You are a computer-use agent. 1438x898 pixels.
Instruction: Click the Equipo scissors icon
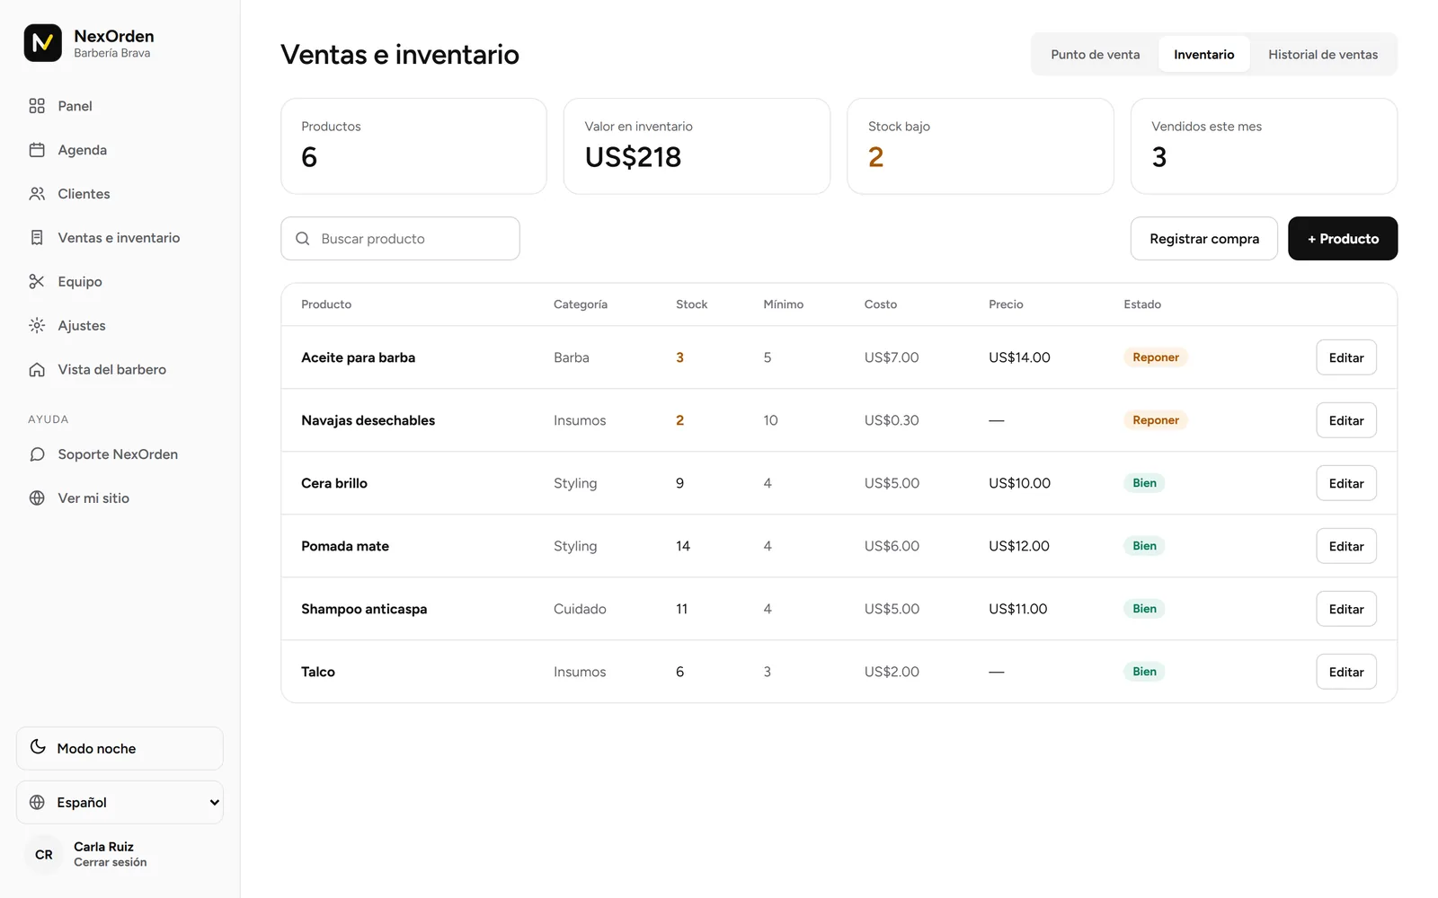tap(37, 282)
